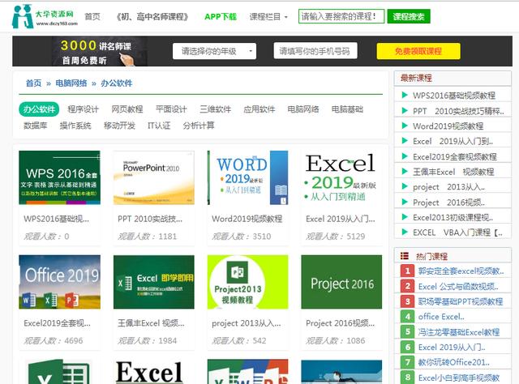Screen dimensions: 519x384
Task: Go to 首页 in the breadcrumb
Action: 34,83
